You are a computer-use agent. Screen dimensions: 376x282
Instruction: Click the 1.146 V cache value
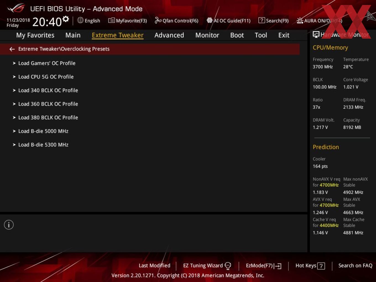coord(320,233)
